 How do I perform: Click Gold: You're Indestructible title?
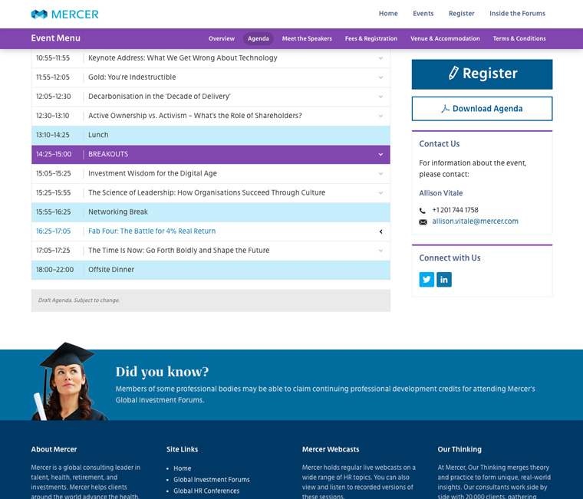click(132, 77)
